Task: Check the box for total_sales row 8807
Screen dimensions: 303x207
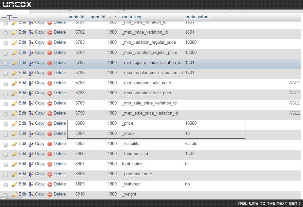Action: (6, 165)
